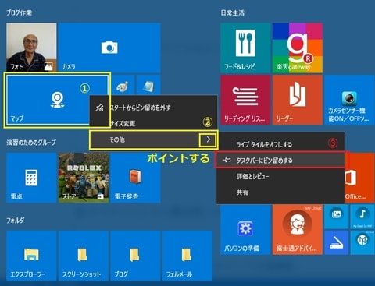Click 共有 in the context submenu
Viewport: 375px width, 286px height.
coord(280,192)
